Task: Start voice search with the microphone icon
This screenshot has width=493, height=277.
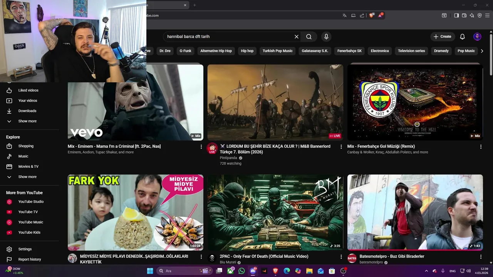Action: pos(326,37)
